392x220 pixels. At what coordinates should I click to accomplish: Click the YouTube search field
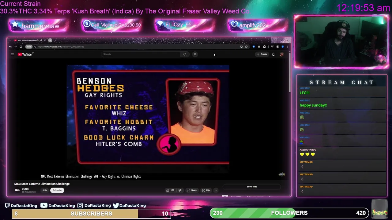tap(141, 54)
